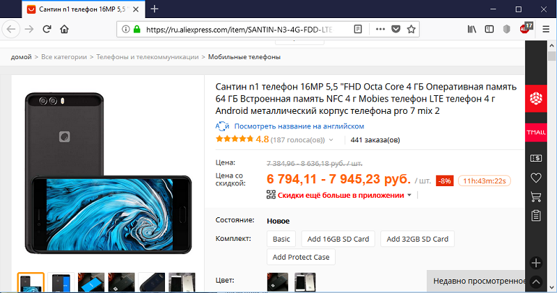Viewport: 557px width, 293px height.
Task: Open Недавно просмотренное panel
Action: click(476, 281)
